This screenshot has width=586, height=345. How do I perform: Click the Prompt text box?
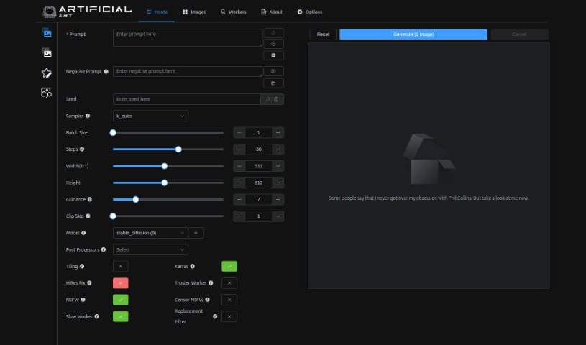(x=187, y=38)
